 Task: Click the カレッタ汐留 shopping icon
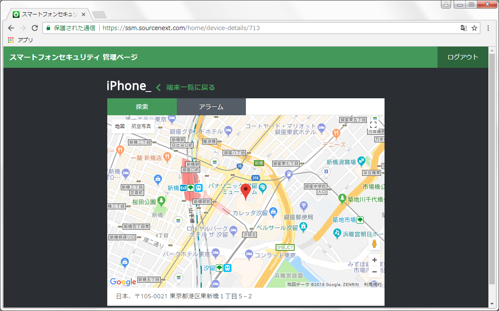pos(273,212)
